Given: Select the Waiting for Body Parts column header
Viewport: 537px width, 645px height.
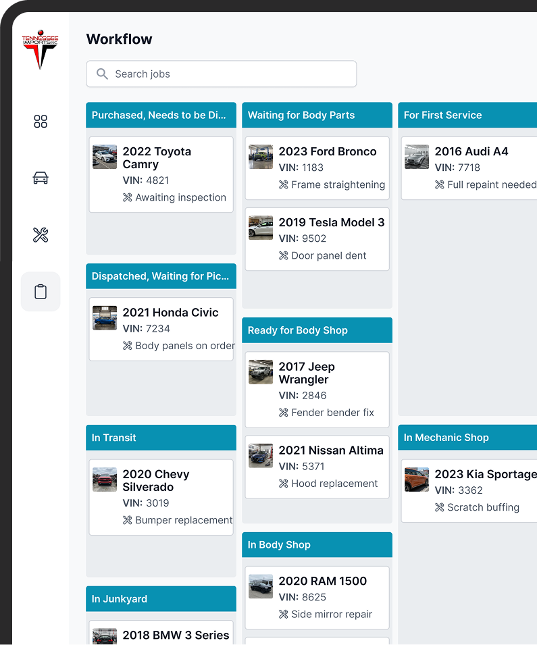Looking at the screenshot, I should tap(317, 115).
